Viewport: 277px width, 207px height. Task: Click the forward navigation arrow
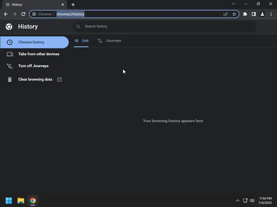tap(15, 14)
